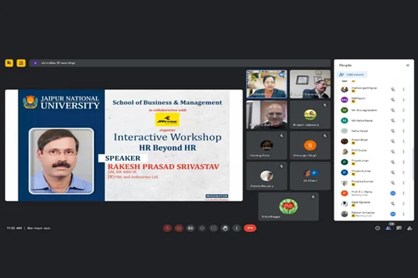The height and width of the screenshot is (278, 418).
Task: Mute Priti Gupta in the people list
Action: (393, 152)
